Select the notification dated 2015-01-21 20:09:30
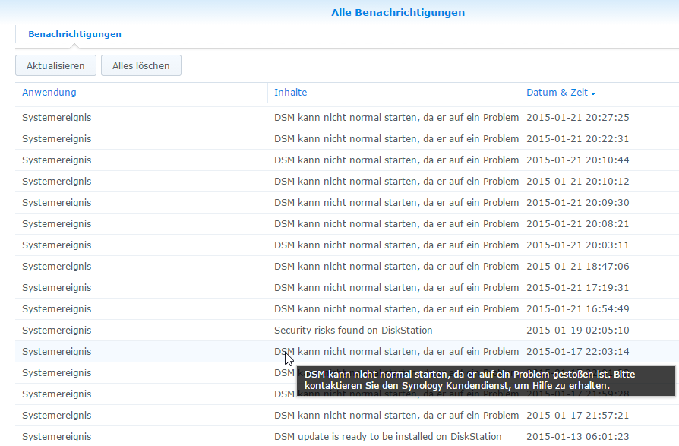The width and height of the screenshot is (679, 446). coord(347,202)
